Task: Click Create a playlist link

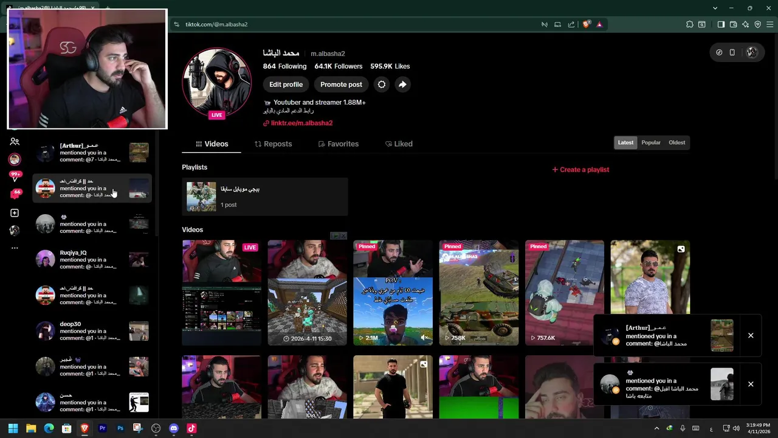Action: (x=580, y=170)
